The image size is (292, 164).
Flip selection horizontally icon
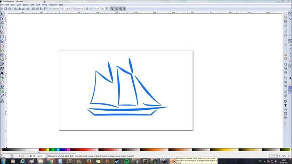tap(23, 9)
